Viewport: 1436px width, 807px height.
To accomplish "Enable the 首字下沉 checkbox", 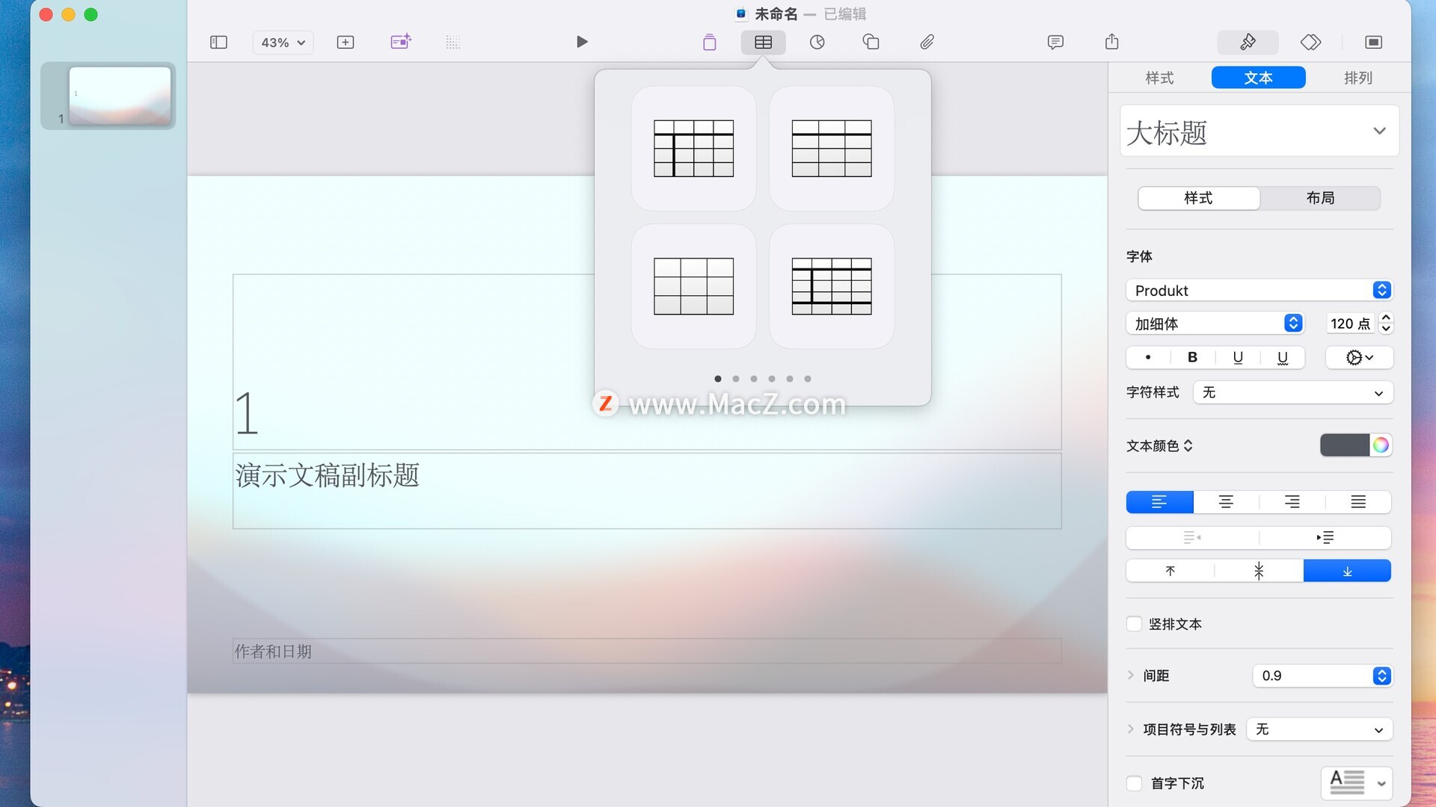I will pyautogui.click(x=1135, y=783).
